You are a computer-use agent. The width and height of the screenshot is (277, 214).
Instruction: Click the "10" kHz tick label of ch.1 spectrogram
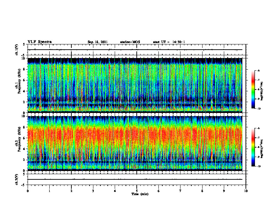(x=24, y=58)
